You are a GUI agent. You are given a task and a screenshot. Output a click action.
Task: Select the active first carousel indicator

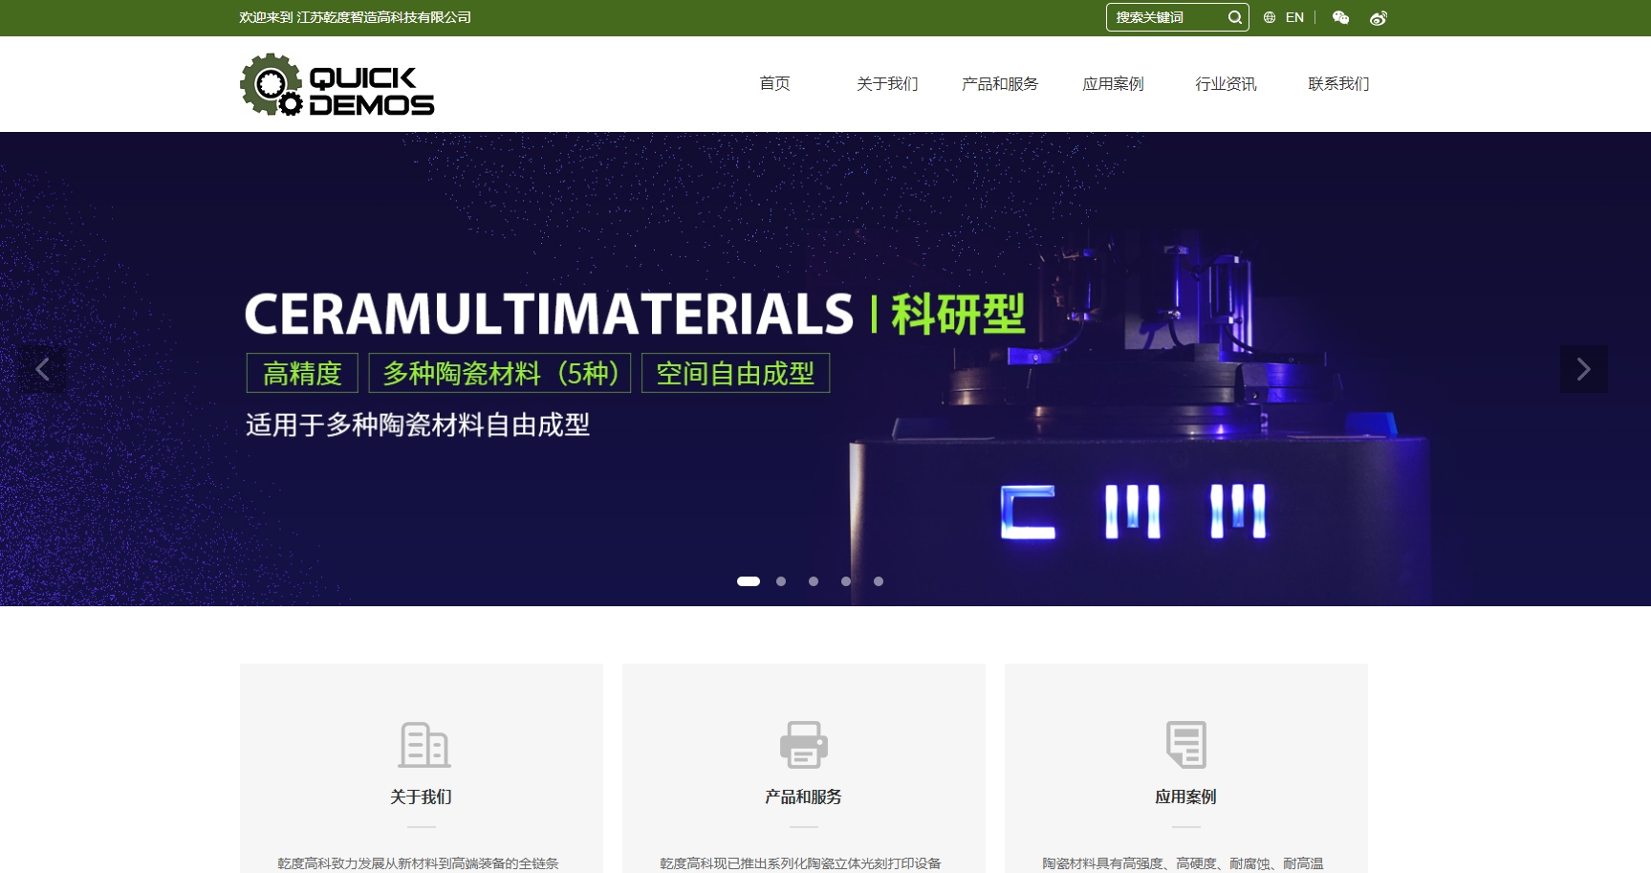pyautogui.click(x=749, y=581)
